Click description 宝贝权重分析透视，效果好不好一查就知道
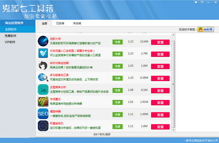This screenshot has width=219, height=143. (x=75, y=128)
